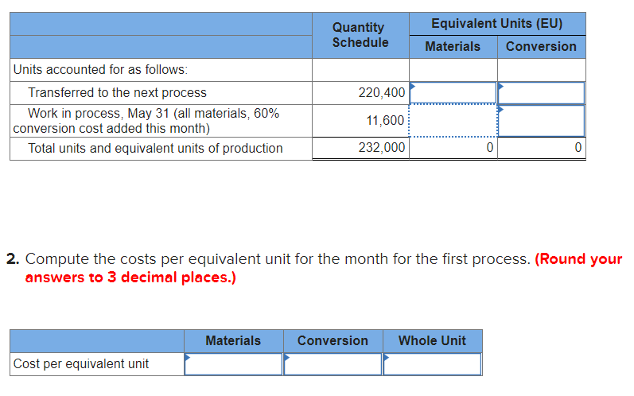The height and width of the screenshot is (396, 634).
Task: Click Conversion header under Equivalent Units
Action: coord(541,46)
